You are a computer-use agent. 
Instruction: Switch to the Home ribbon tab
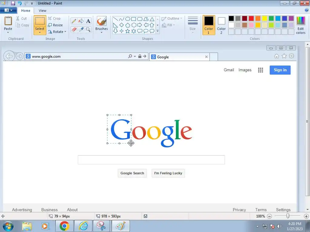[26, 11]
